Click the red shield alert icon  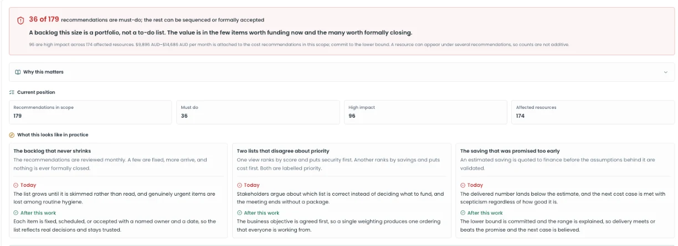[x=20, y=20]
